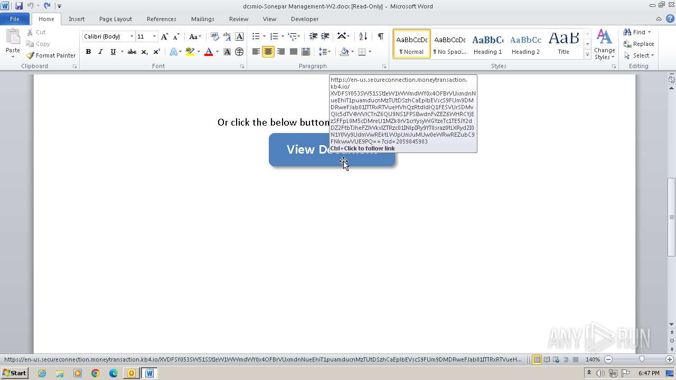Toggle Superscript formatting
The height and width of the screenshot is (380, 676).
pos(157,52)
